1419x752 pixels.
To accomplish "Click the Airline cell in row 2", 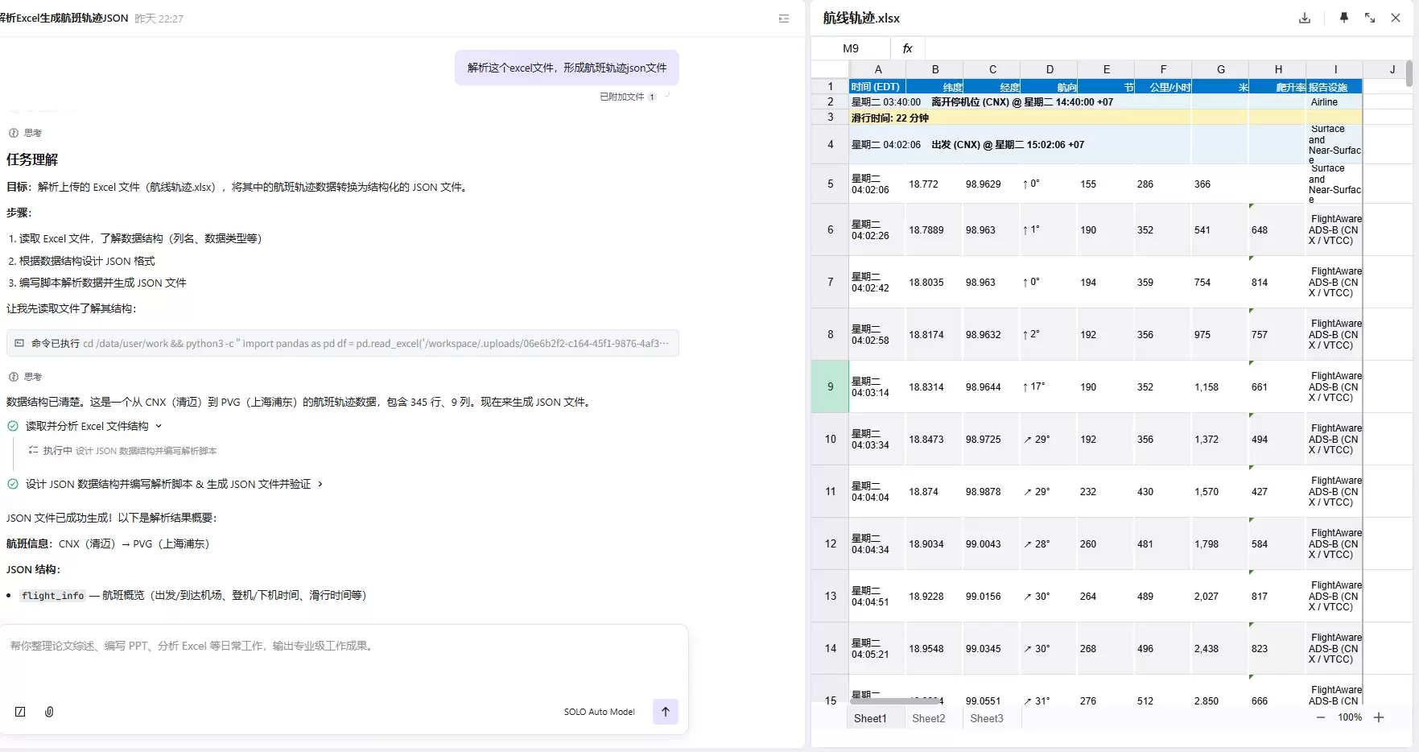I will (1334, 102).
